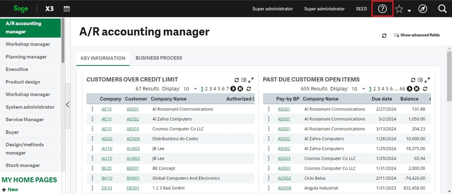
Task: Switch to the Business Process tab
Action: (159, 58)
